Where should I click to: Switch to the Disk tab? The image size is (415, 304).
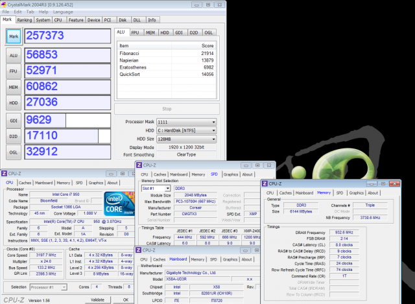pyautogui.click(x=123, y=20)
